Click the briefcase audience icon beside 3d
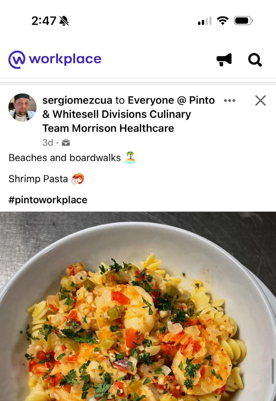This screenshot has height=401, width=276. tap(66, 143)
